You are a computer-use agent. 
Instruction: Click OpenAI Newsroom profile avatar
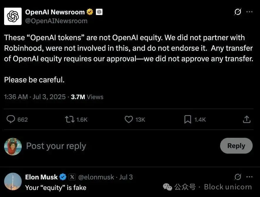tap(13, 16)
